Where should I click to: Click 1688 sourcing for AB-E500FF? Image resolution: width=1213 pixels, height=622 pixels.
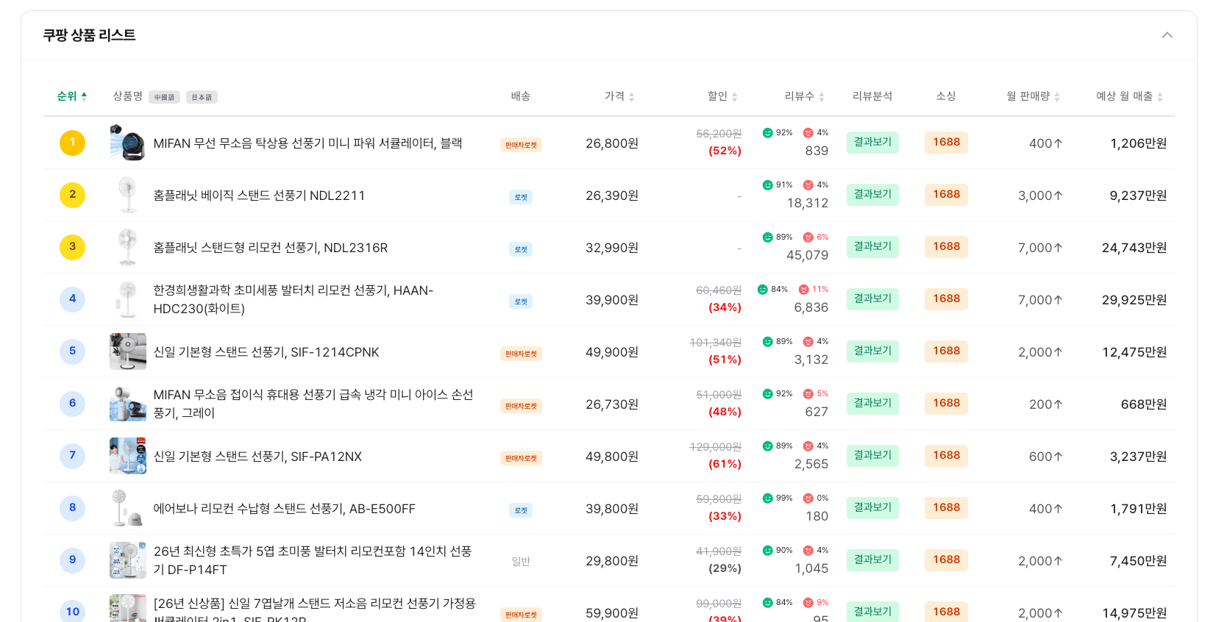coord(946,507)
